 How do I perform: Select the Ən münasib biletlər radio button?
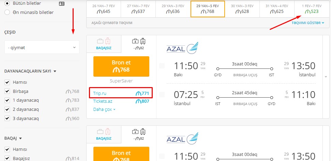(x=7, y=13)
